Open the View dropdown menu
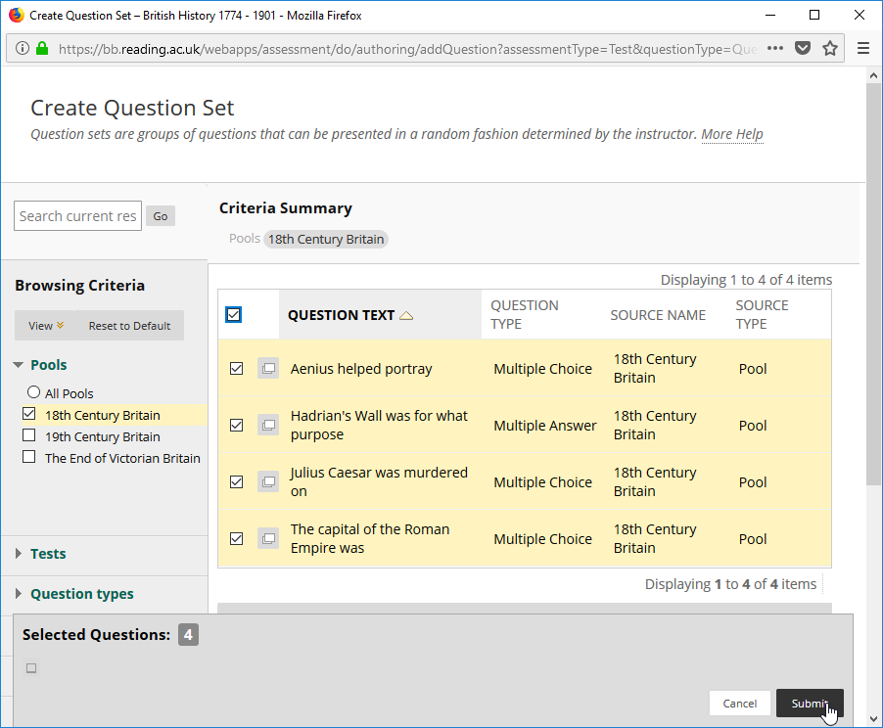 click(x=46, y=326)
